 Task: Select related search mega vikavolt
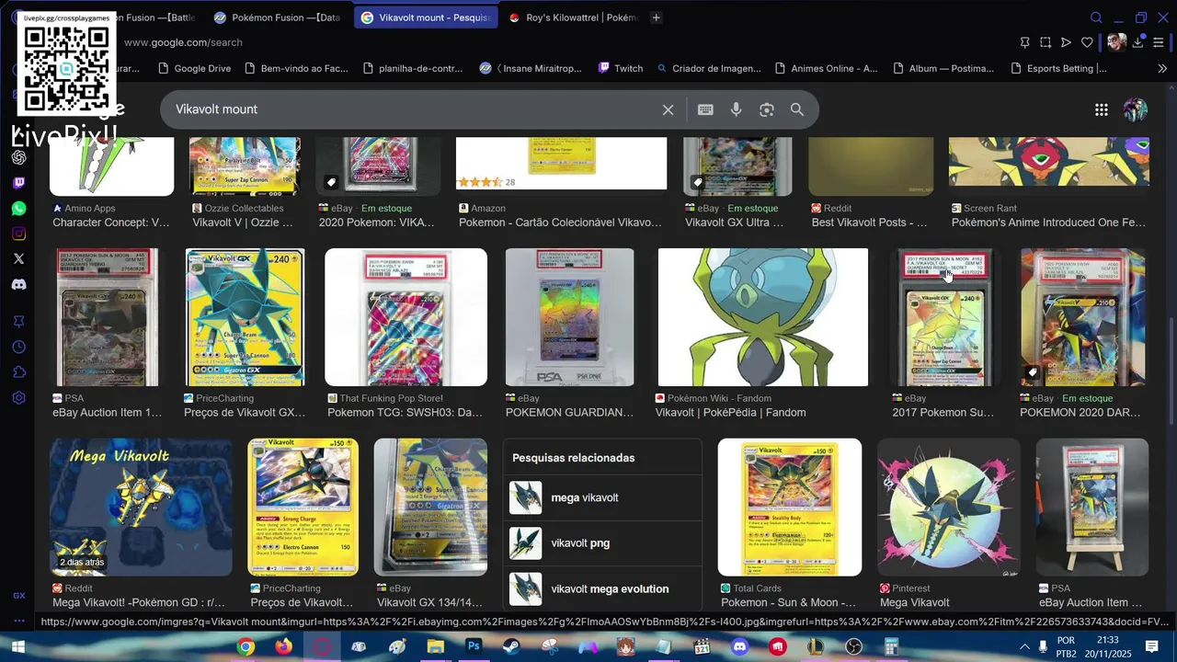602,497
